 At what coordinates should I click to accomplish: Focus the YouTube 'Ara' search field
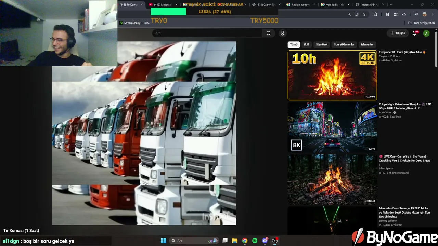coord(207,33)
